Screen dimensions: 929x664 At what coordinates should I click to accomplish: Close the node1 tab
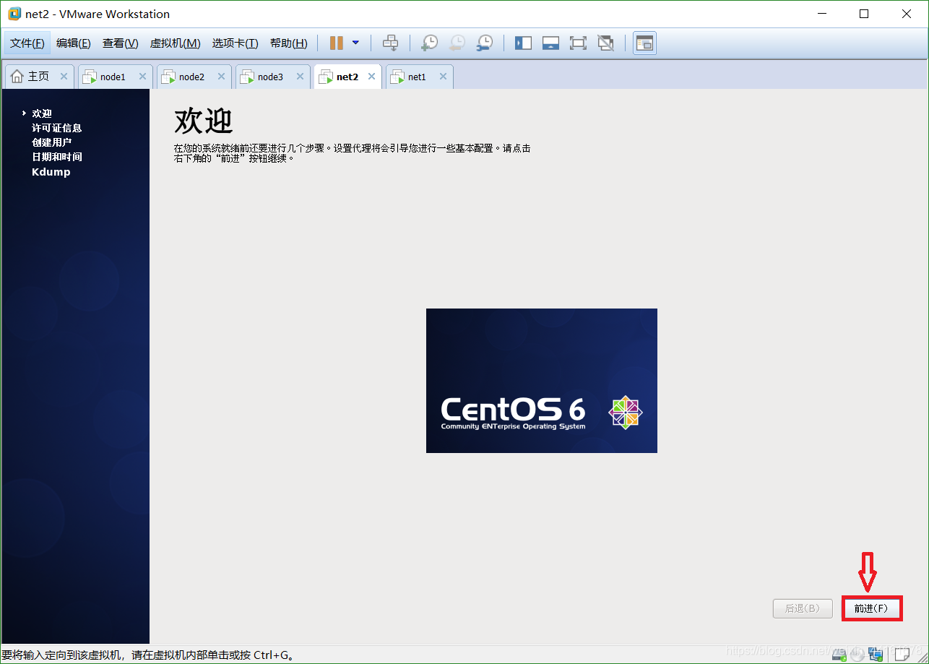pos(142,77)
